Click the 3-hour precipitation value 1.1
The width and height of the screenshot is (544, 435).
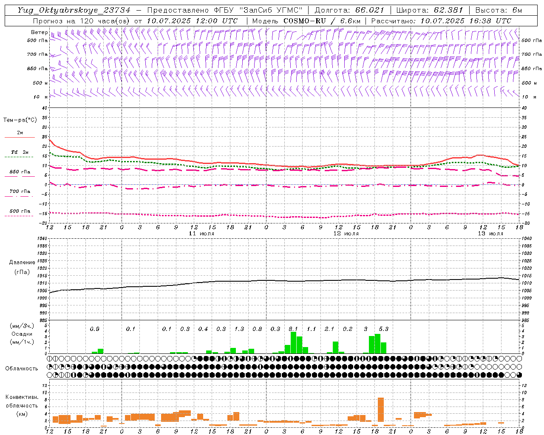click(x=312, y=329)
